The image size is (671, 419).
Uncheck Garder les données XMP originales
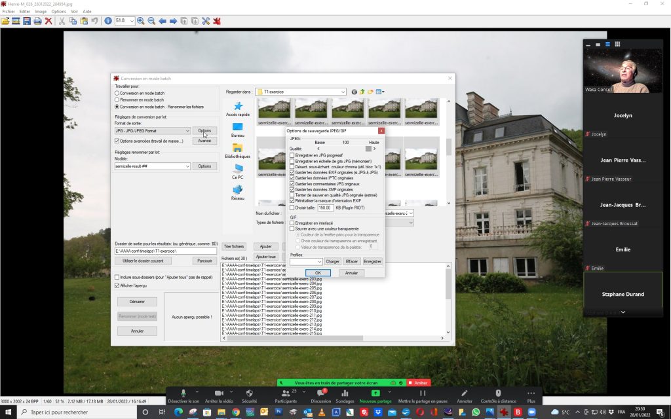tap(292, 189)
